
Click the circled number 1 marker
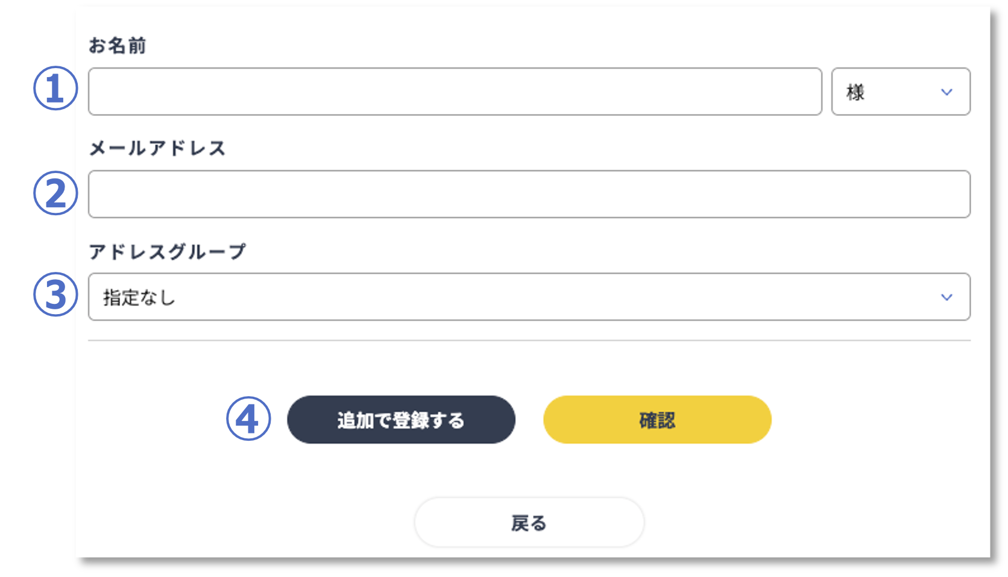pyautogui.click(x=55, y=89)
